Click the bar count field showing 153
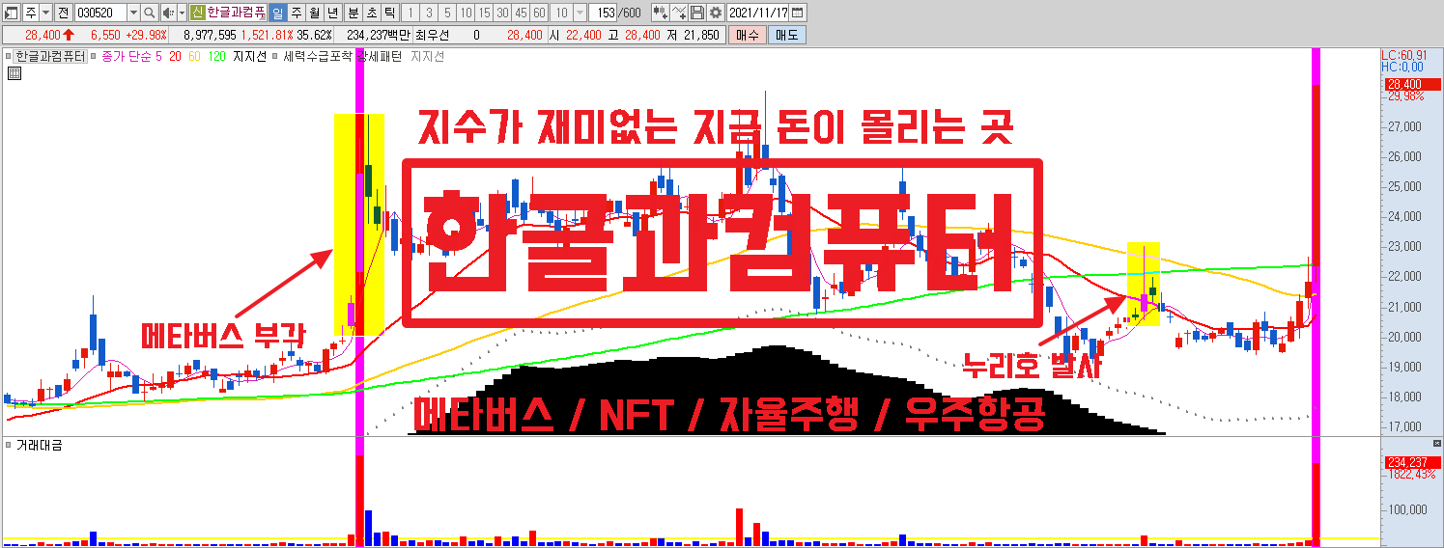1444x548 pixels. point(603,13)
